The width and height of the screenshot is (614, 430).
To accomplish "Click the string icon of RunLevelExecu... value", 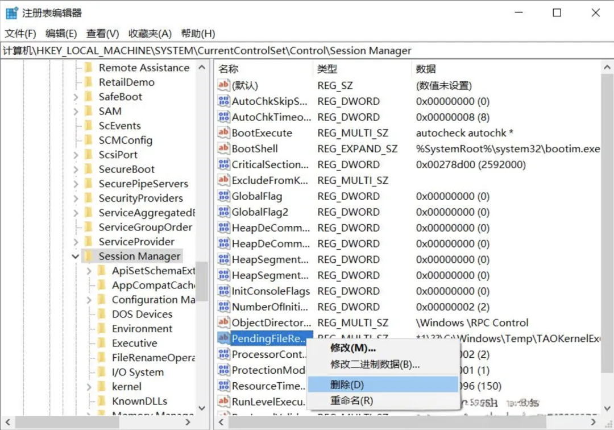I will tap(223, 402).
